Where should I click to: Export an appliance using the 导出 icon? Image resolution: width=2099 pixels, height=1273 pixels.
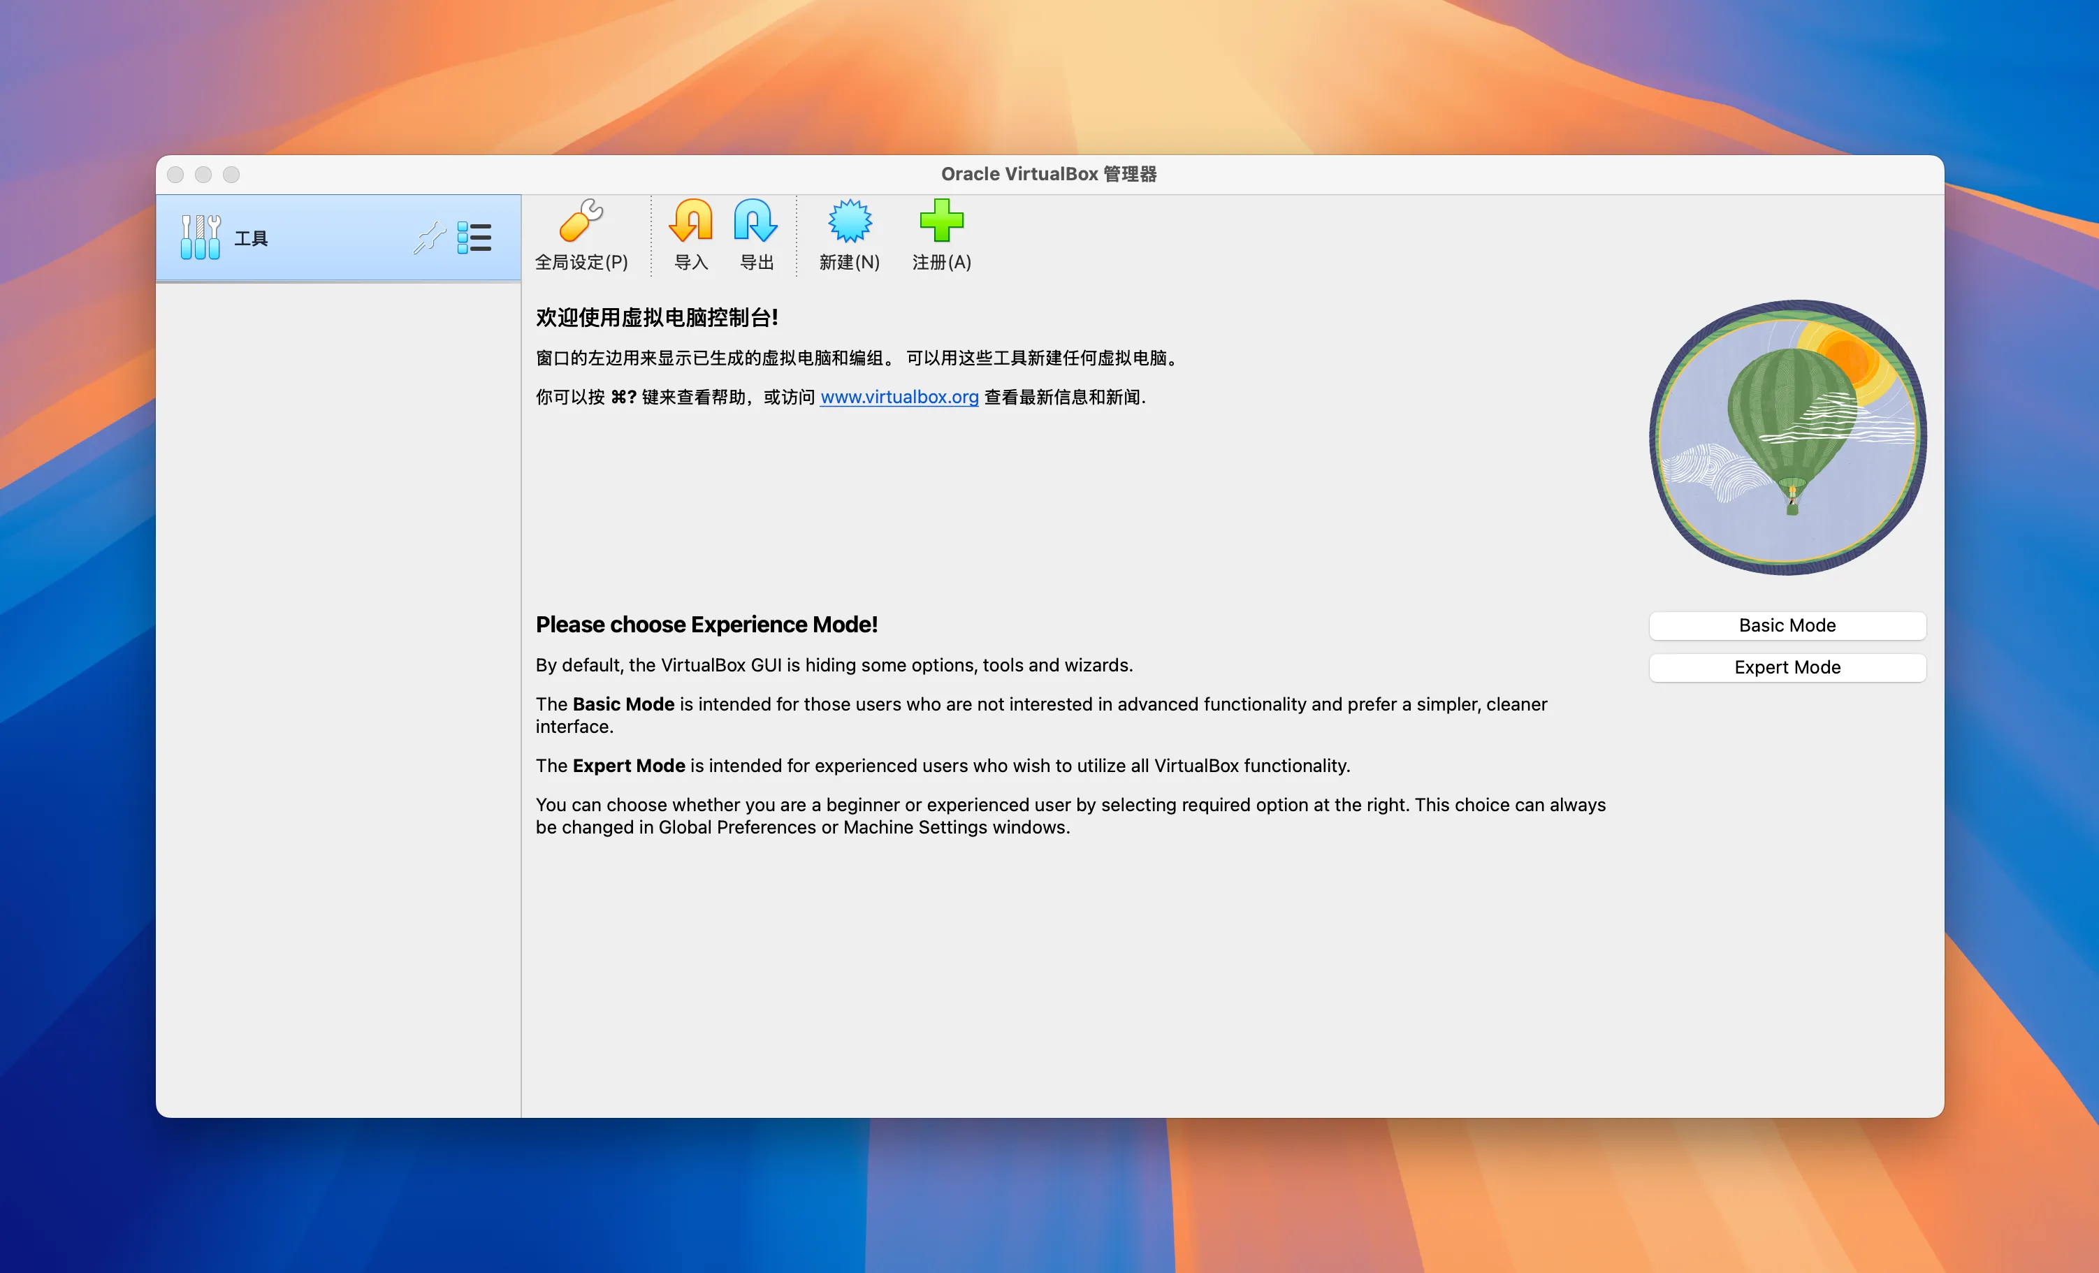pyautogui.click(x=755, y=235)
